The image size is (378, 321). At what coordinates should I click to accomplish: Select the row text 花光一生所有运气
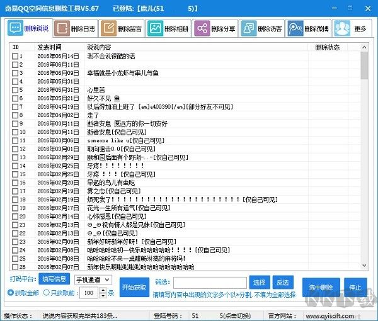pyautogui.click(x=111, y=208)
